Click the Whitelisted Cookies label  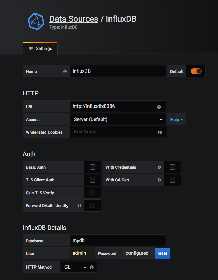tap(44, 132)
